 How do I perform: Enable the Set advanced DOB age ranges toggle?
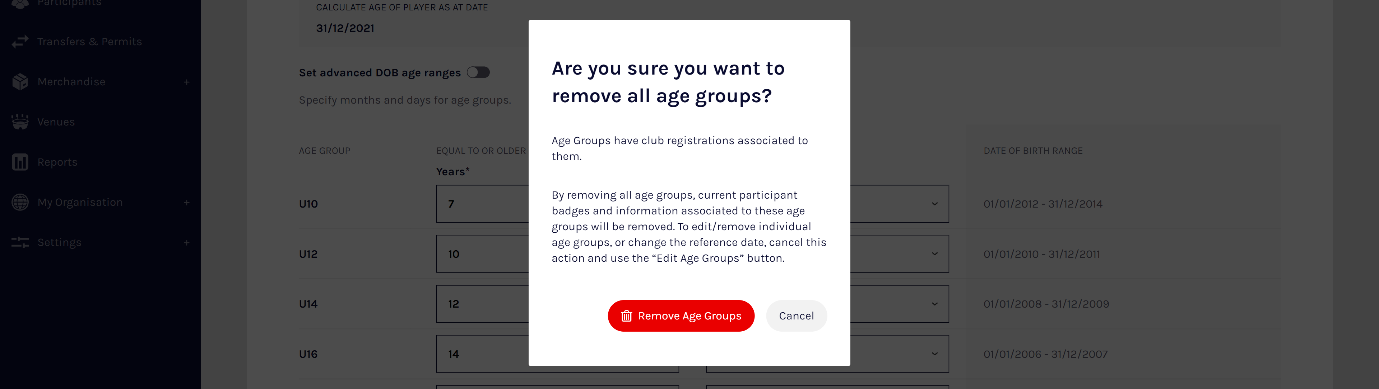pyautogui.click(x=478, y=72)
